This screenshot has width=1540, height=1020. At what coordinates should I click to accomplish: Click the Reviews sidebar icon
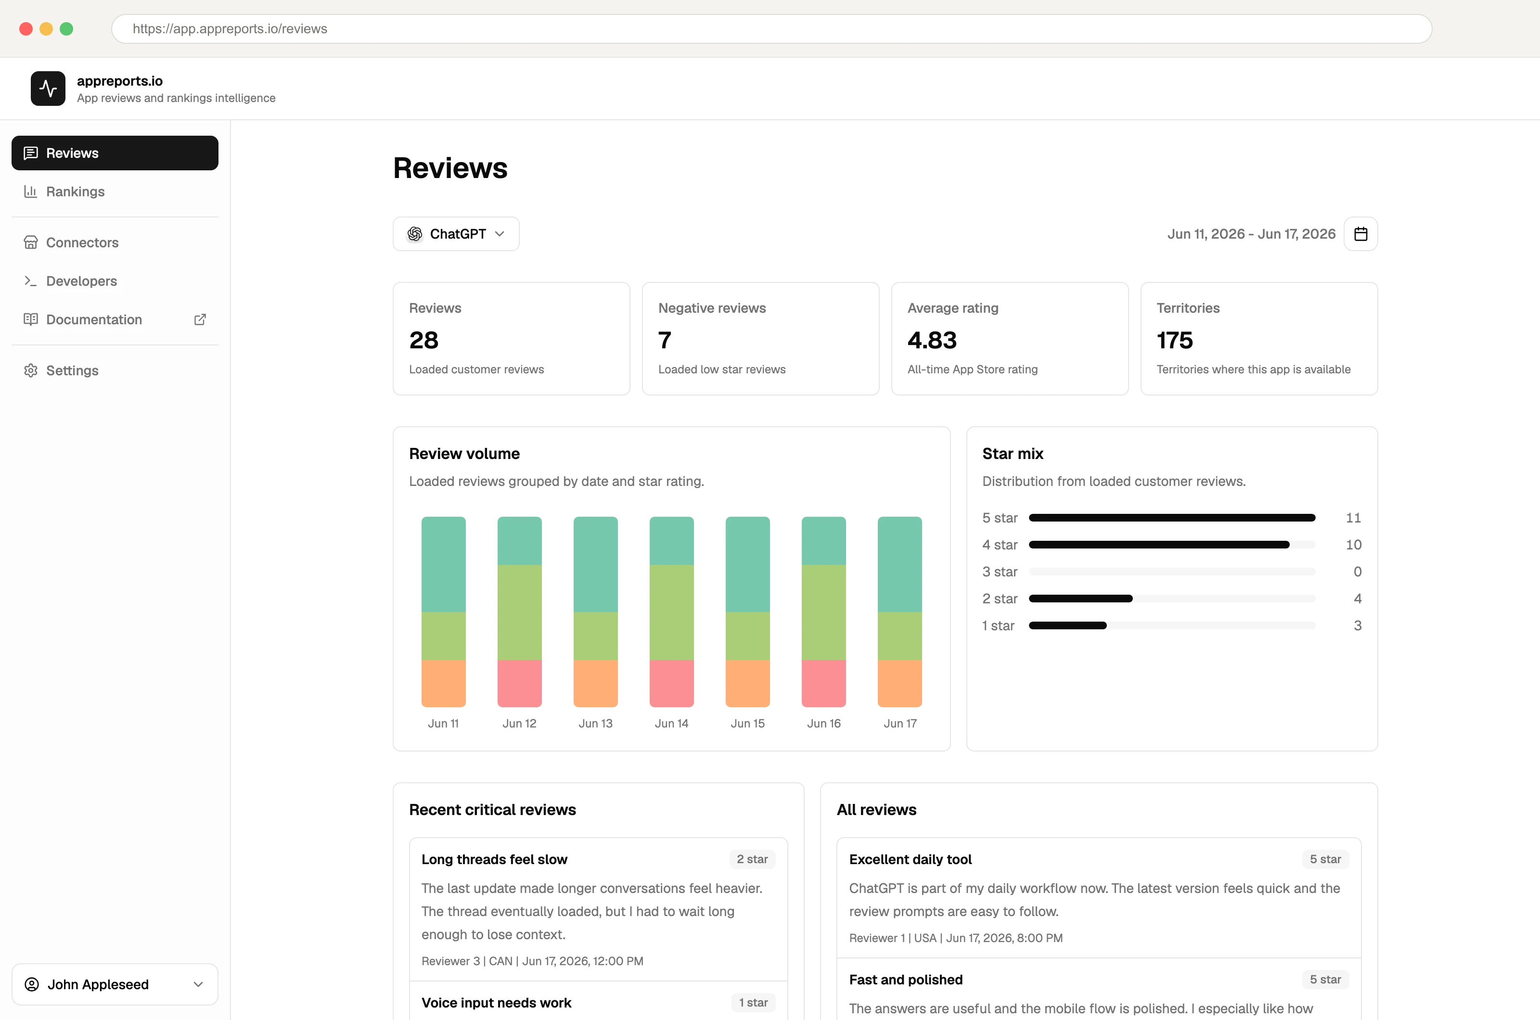pos(31,153)
